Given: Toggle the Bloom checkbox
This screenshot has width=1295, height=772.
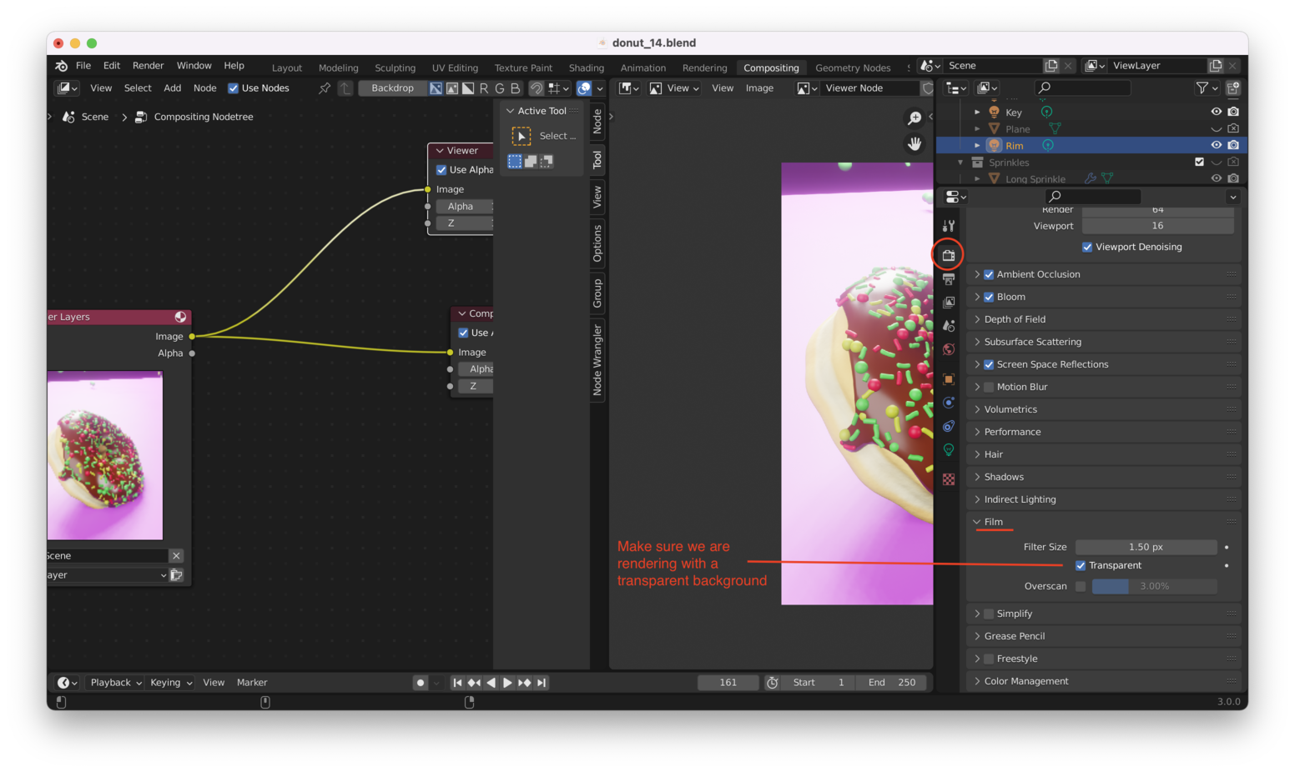Looking at the screenshot, I should pyautogui.click(x=989, y=296).
